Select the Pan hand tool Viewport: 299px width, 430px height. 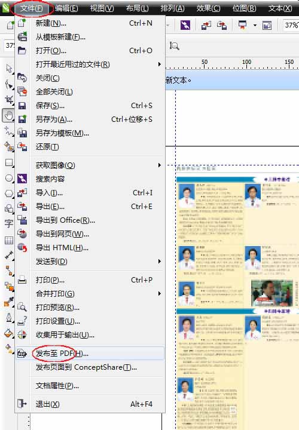(x=9, y=115)
